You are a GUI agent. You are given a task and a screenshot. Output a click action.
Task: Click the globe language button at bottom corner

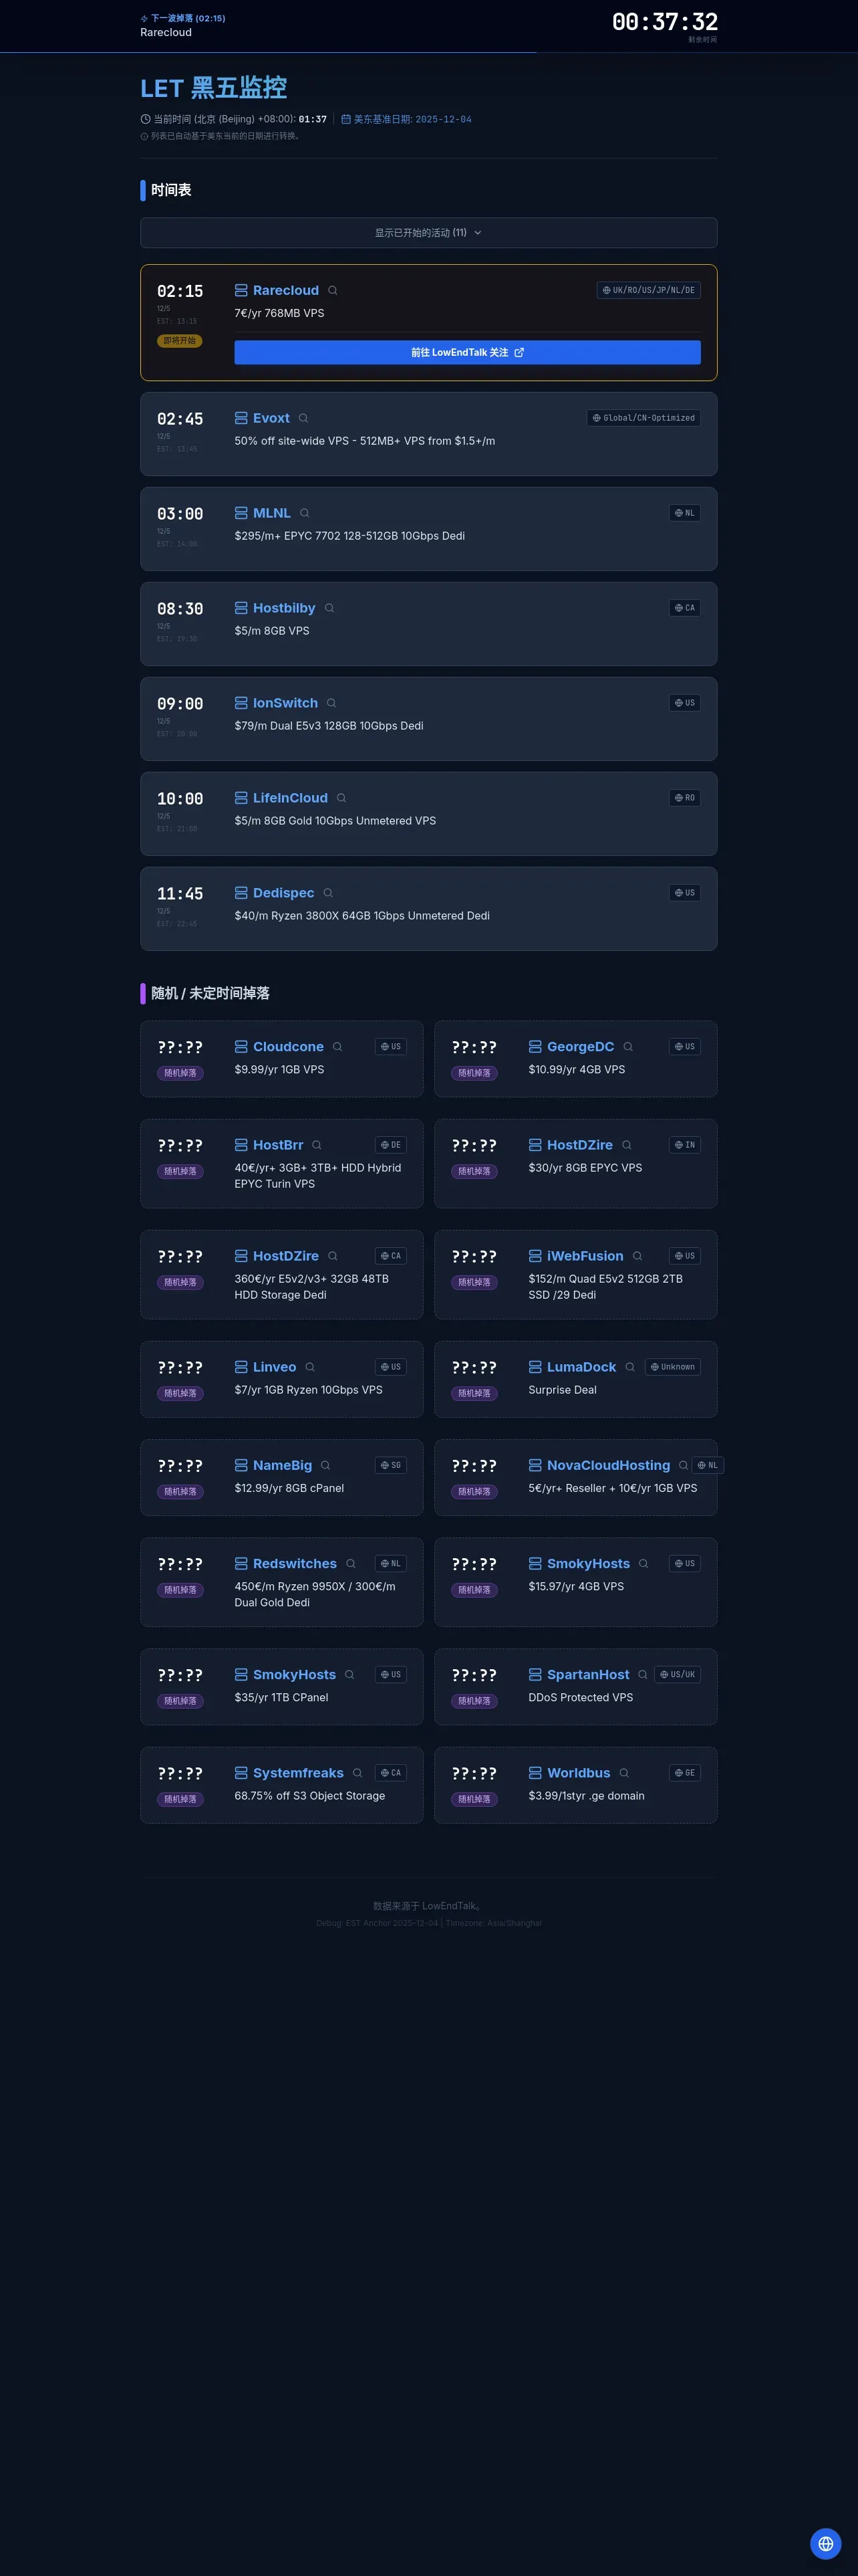825,2544
